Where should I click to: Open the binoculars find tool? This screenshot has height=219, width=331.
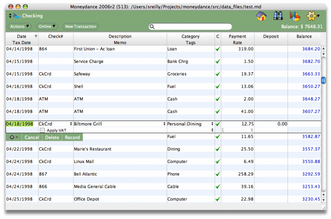click(x=278, y=16)
